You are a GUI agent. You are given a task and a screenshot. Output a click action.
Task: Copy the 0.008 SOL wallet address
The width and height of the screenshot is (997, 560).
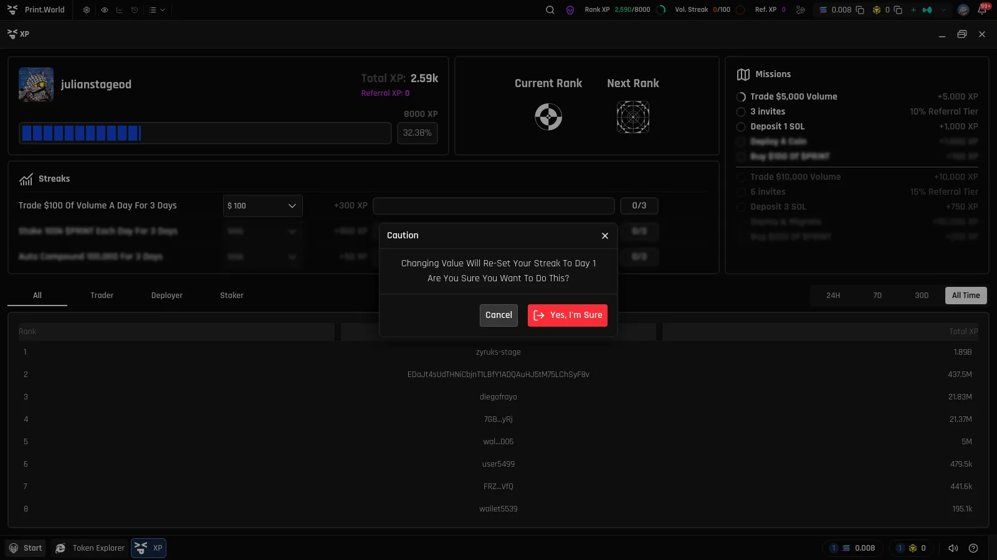point(860,10)
